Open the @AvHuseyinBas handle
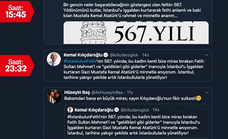The image size is (228, 139). (x=107, y=92)
